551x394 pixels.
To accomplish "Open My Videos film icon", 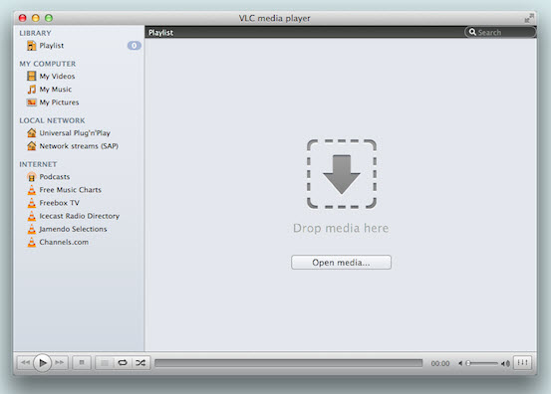I will (x=32, y=77).
